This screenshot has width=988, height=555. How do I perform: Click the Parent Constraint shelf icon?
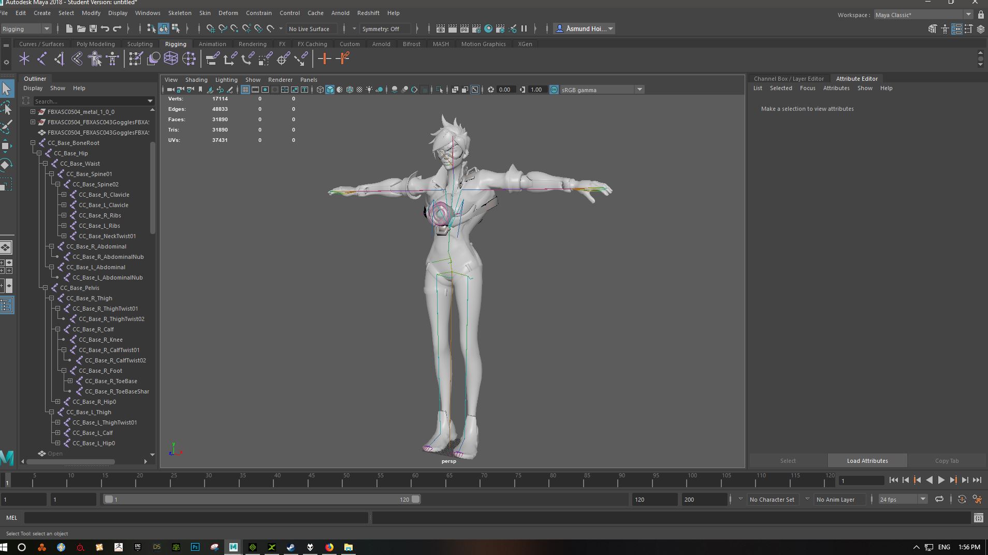pos(212,59)
